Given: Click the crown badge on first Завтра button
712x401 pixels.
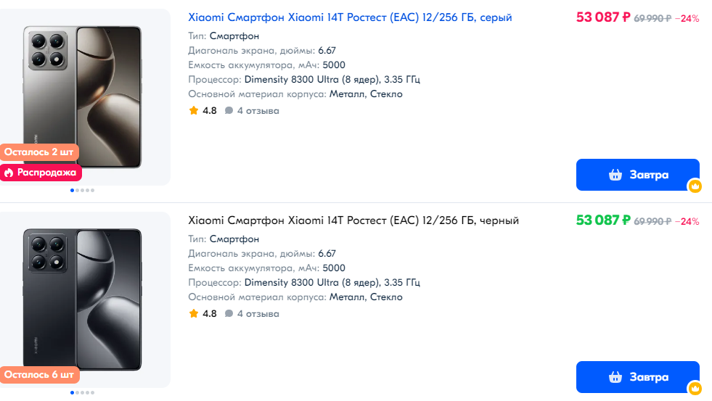Looking at the screenshot, I should [x=695, y=186].
